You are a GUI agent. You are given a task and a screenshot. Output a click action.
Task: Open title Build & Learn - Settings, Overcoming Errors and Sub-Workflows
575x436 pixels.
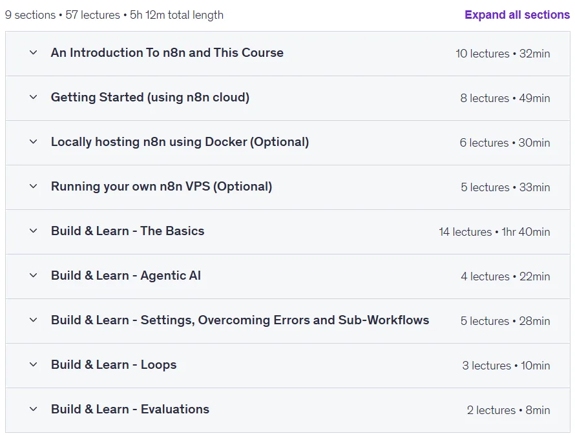240,320
